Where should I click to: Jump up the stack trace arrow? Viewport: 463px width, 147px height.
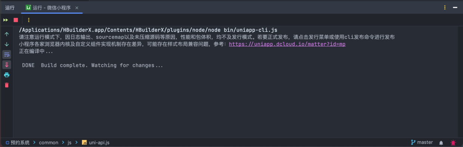point(7,34)
